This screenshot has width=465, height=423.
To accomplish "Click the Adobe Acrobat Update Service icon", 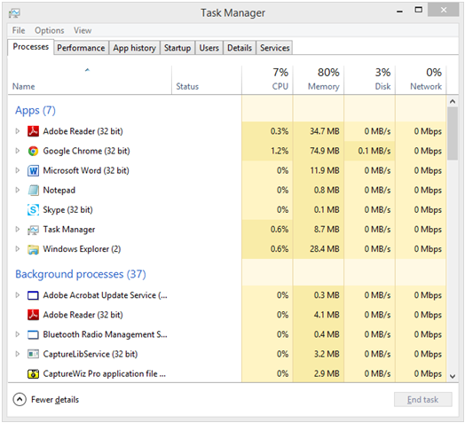I will 33,295.
